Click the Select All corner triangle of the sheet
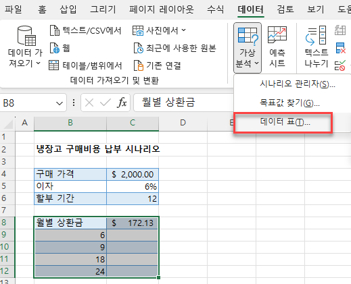Screen dimensions: 351x284 [x=9, y=123]
